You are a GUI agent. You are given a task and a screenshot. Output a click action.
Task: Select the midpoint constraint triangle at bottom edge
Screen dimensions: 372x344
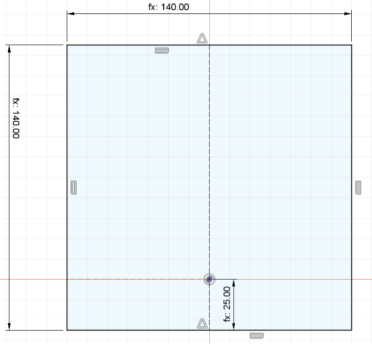(202, 324)
